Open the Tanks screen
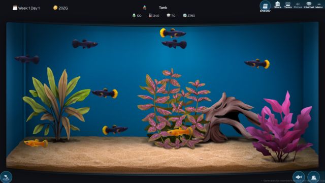 click(x=288, y=5)
